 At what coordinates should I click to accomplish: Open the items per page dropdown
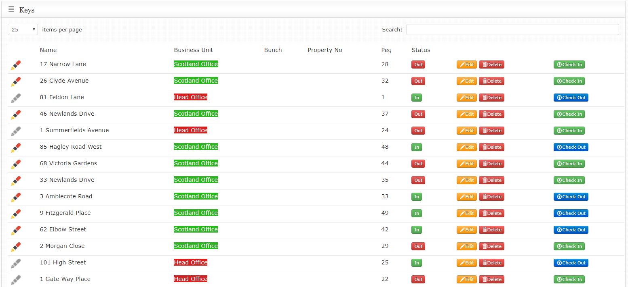coord(23,29)
